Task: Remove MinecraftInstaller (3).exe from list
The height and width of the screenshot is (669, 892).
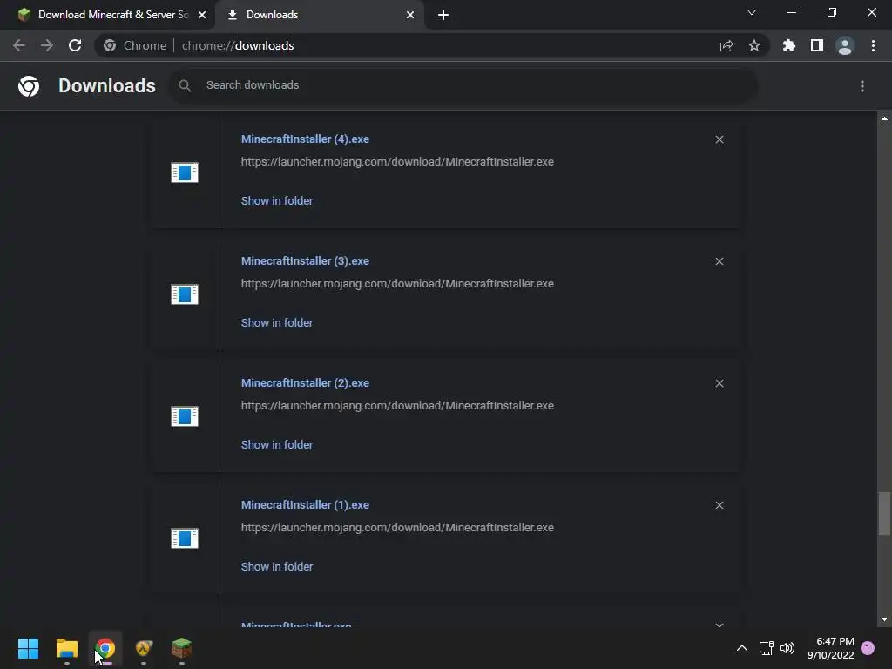Action: pyautogui.click(x=720, y=261)
